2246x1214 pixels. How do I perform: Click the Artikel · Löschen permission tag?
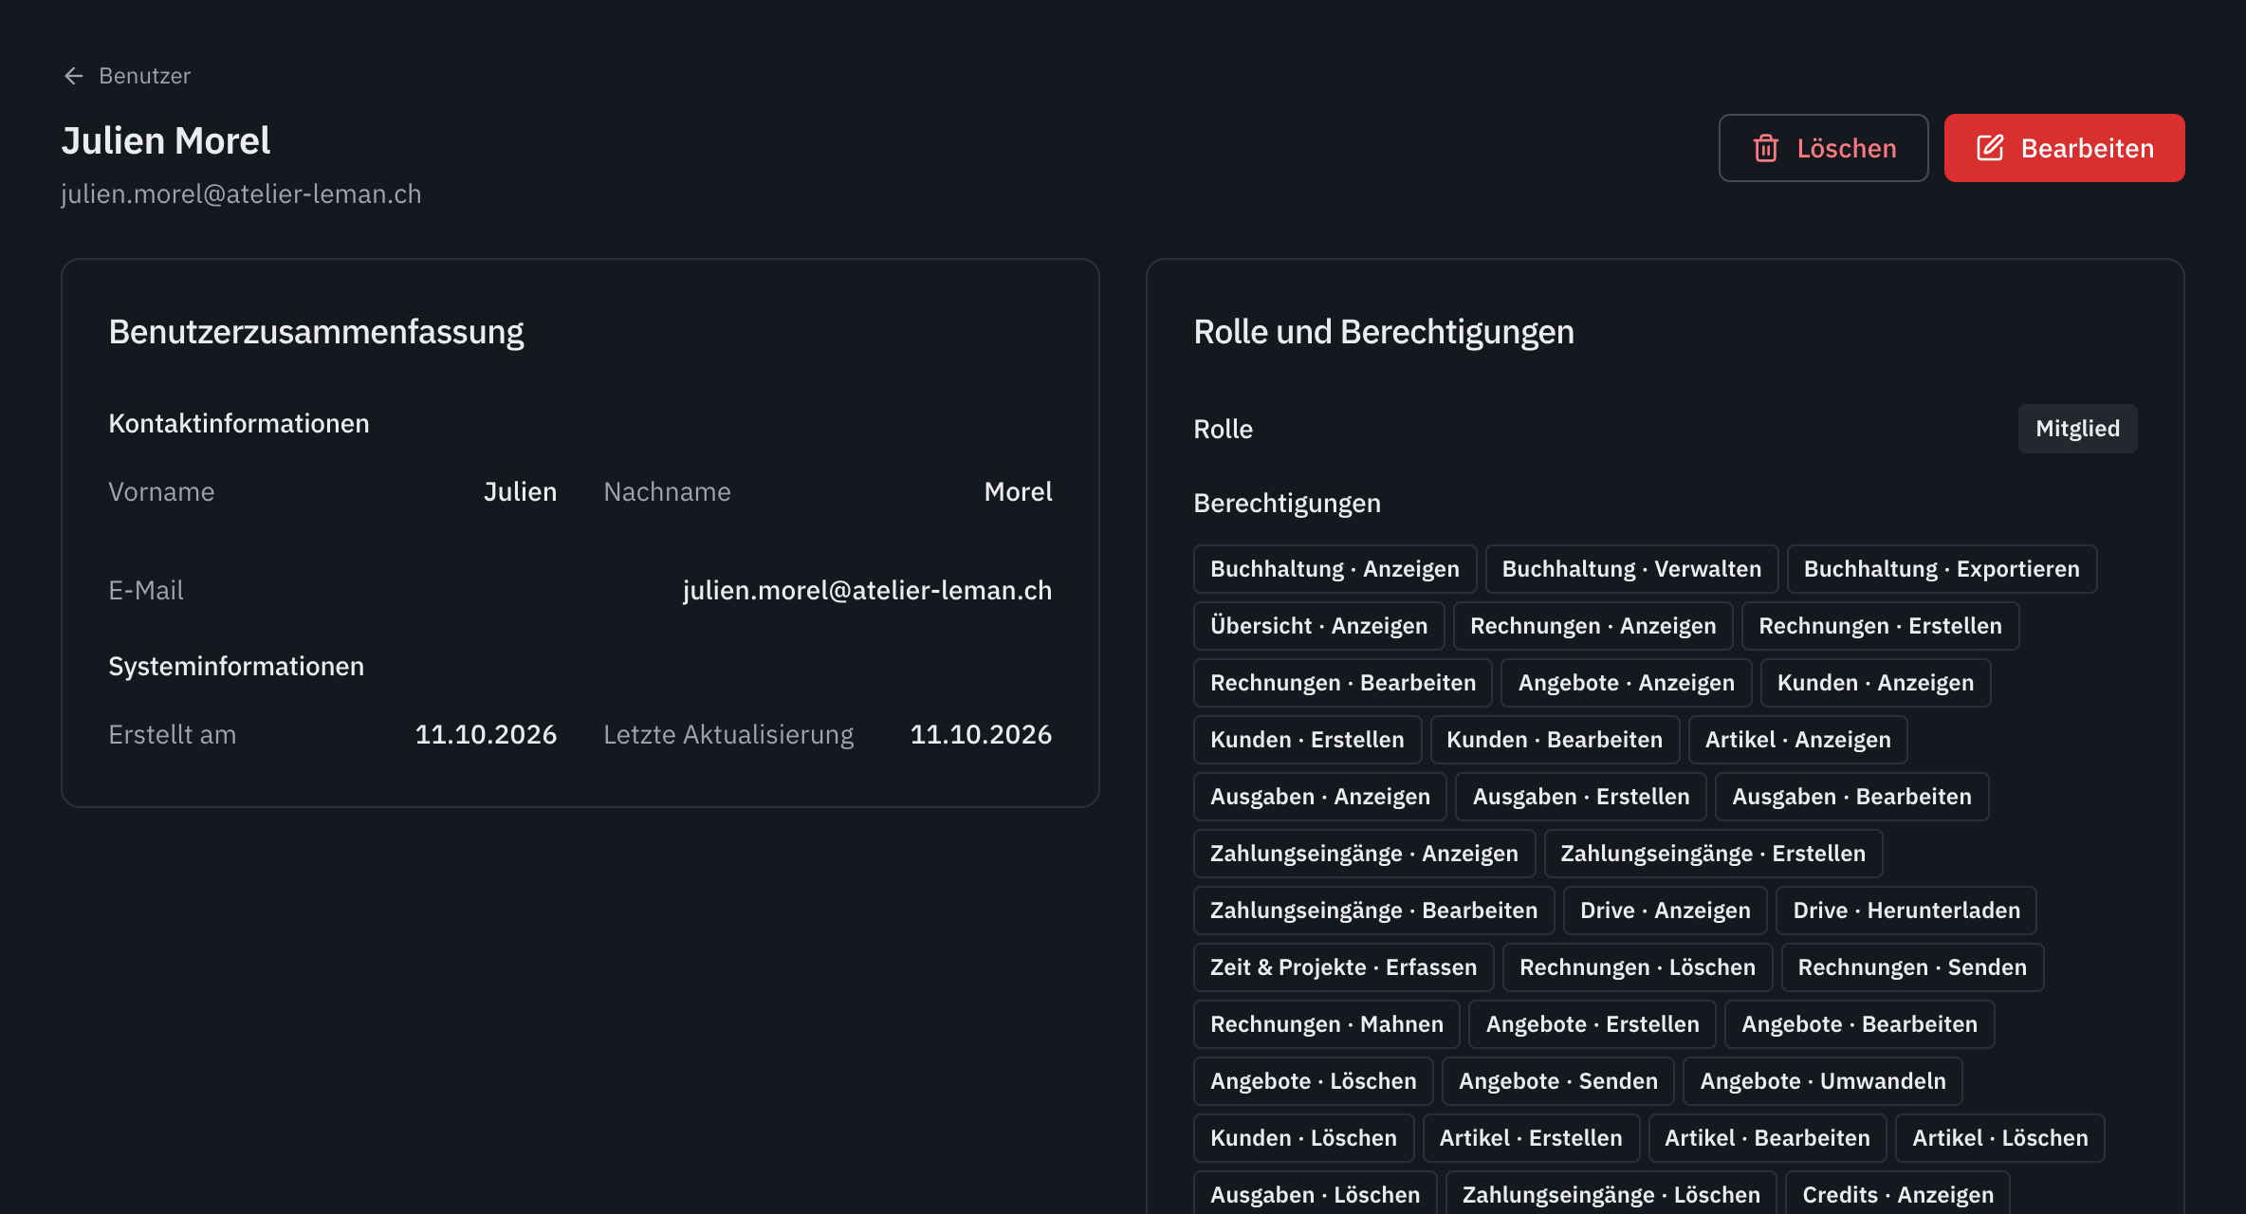click(x=1999, y=1138)
